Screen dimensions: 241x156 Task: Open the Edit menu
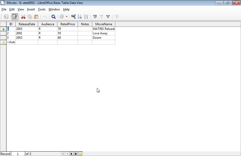coord(12,9)
